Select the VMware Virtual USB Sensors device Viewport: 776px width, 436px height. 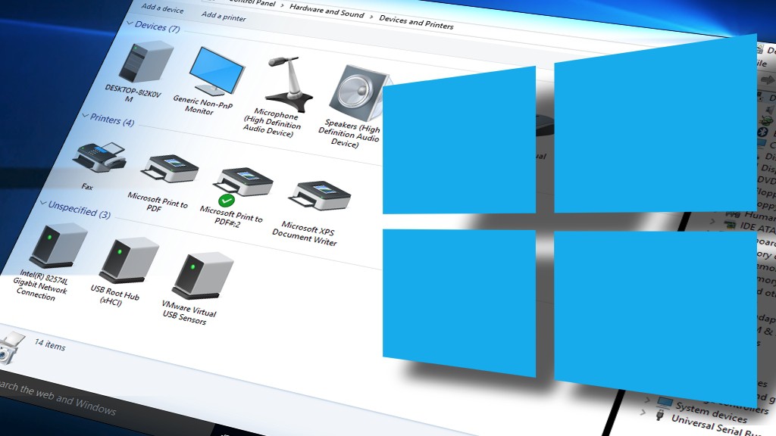pos(203,276)
